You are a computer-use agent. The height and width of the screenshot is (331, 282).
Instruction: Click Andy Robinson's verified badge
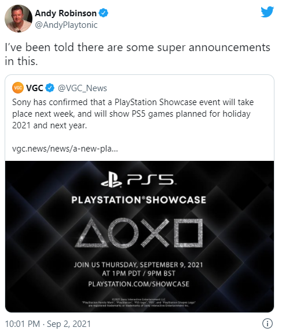click(103, 13)
